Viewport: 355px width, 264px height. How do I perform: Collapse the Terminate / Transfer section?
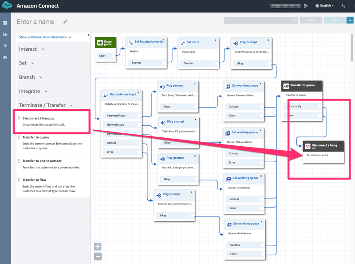click(46, 105)
